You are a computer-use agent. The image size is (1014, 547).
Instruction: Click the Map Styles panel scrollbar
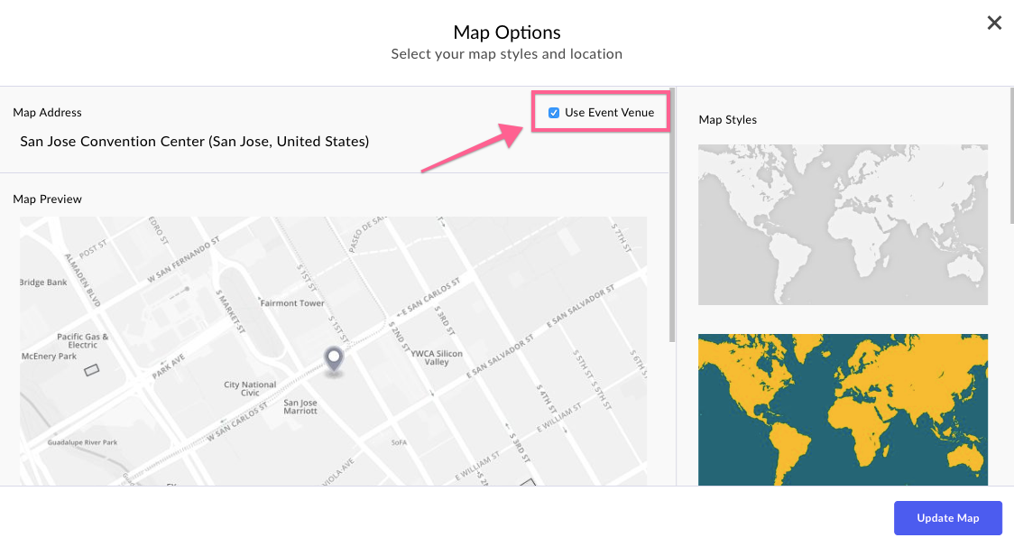pyautogui.click(x=1010, y=155)
